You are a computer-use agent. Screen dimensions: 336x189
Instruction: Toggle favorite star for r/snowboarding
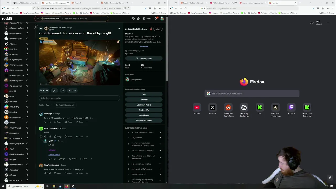tap(27, 165)
